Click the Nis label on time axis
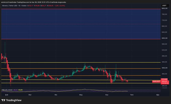This screenshot has width=171, height=104. pyautogui.click(x=56, y=95)
